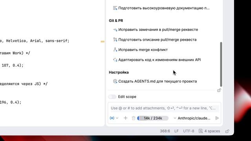The height and width of the screenshot is (141, 251).
Task: Click the chat message input field
Action: click(x=164, y=108)
